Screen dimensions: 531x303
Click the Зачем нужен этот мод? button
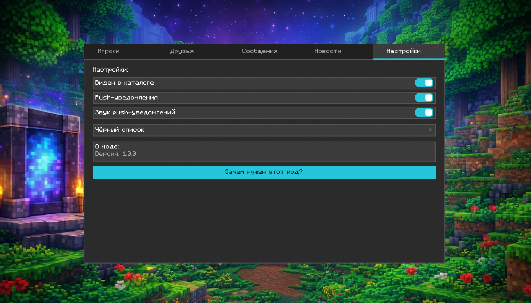tap(264, 172)
